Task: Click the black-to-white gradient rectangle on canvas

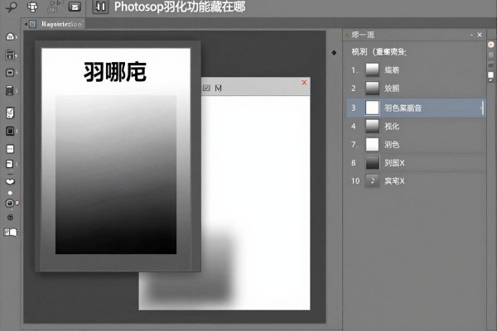Action: (116, 175)
